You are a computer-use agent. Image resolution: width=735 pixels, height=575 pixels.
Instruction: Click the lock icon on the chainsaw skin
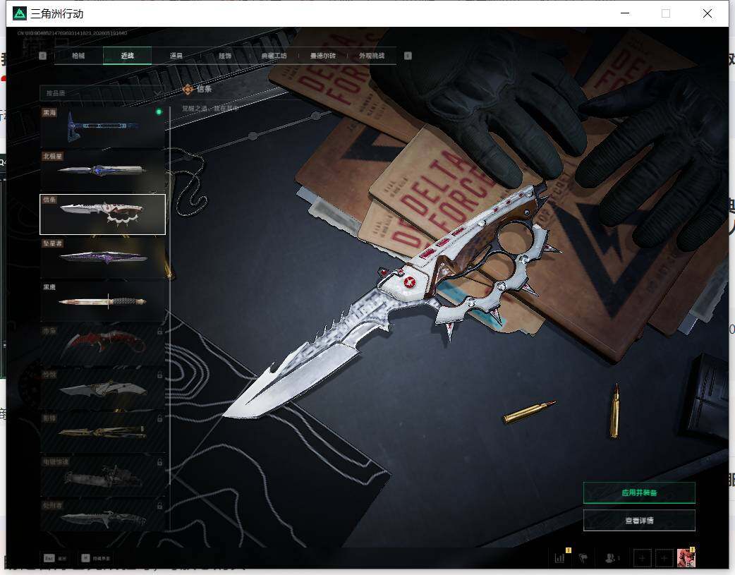click(159, 462)
